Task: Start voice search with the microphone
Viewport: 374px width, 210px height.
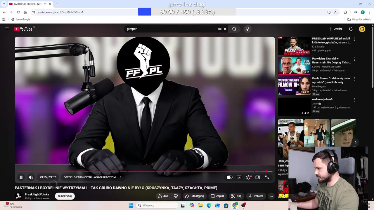Action: 247,29
